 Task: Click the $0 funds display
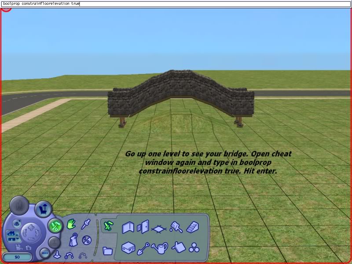point(18,257)
